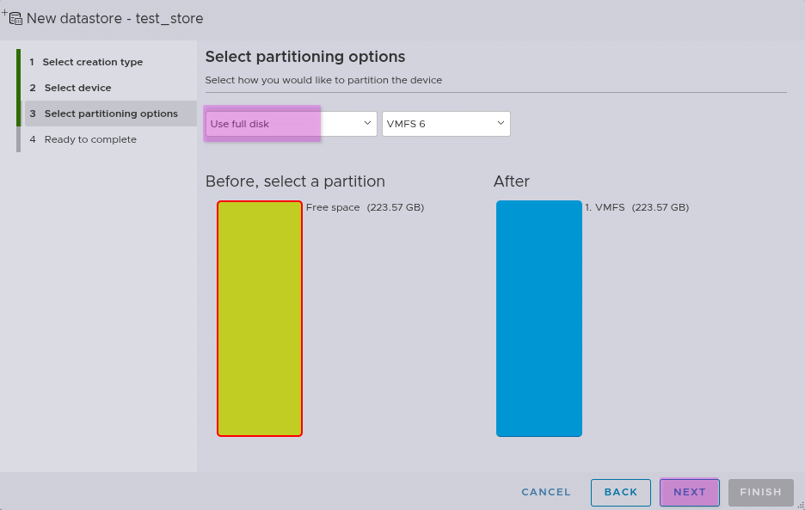
Task: Click the 'New datastore - test_store' title text
Action: [x=114, y=18]
